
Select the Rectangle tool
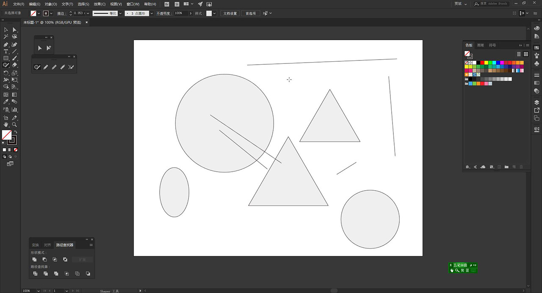click(6, 58)
